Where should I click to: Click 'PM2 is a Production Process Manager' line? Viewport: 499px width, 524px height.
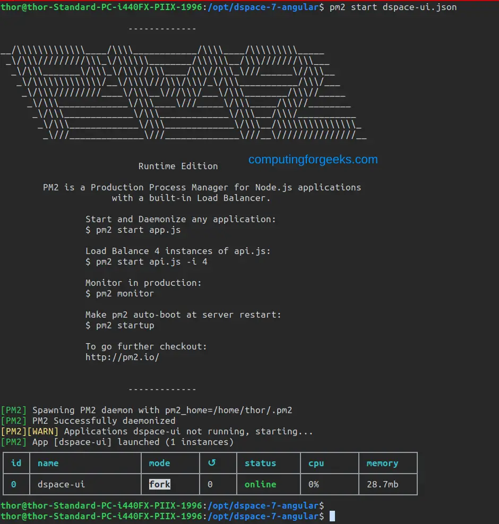[x=202, y=187]
